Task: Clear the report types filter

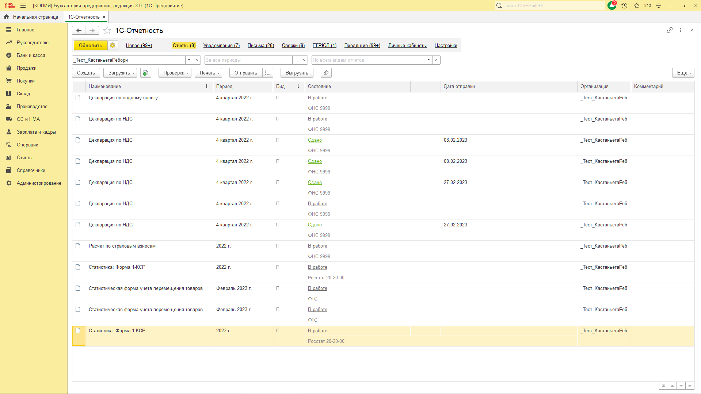Action: 436,60
